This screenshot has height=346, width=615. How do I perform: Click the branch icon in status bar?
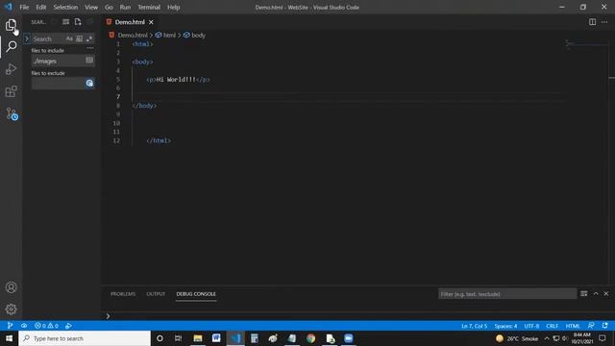(10, 326)
